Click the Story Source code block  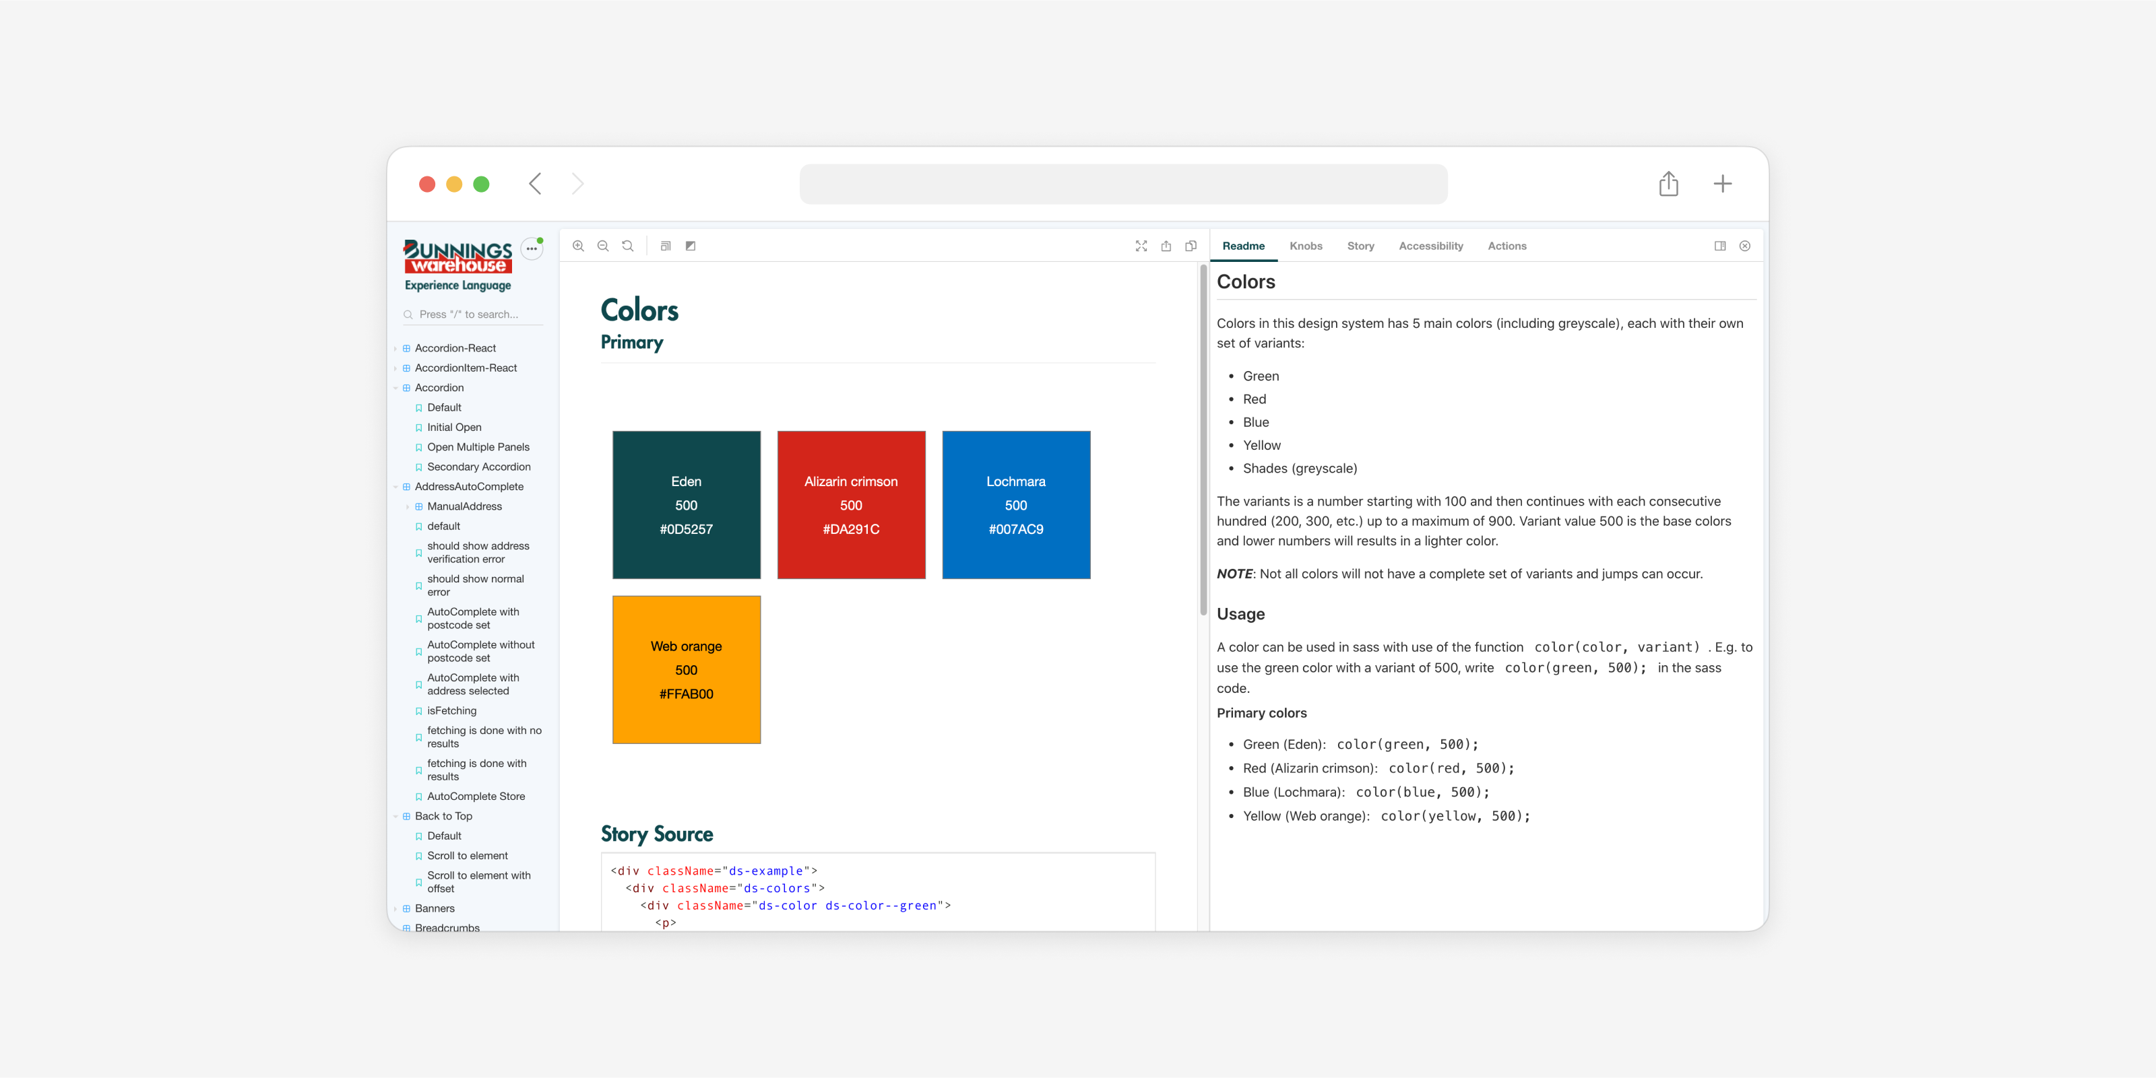(x=878, y=892)
